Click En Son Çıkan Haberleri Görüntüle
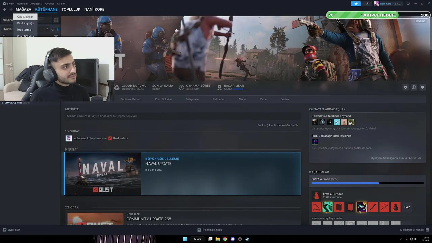This screenshot has height=243, width=432. point(278,125)
